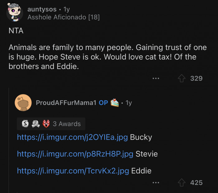
Task: Upvote the auntysos comment
Action: coord(181,78)
